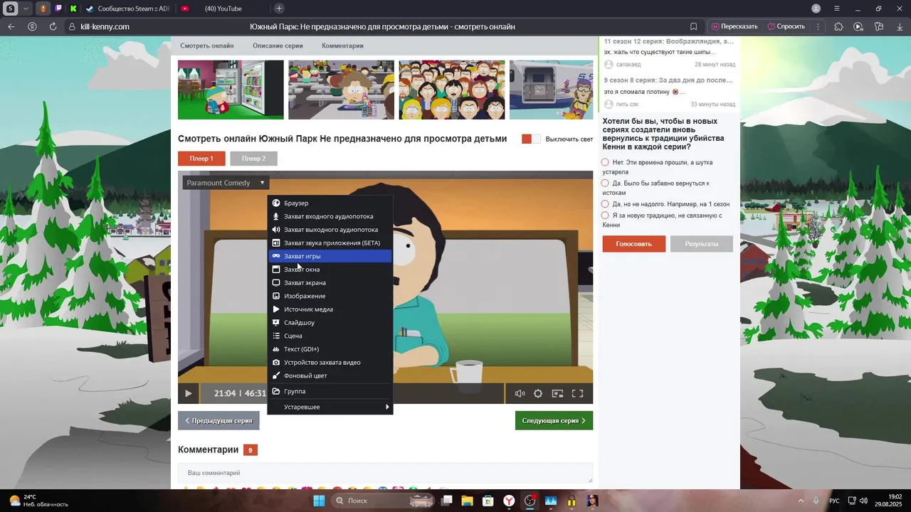911x512 pixels.
Task: Choose Фоновый цвет in the menu
Action: point(330,375)
